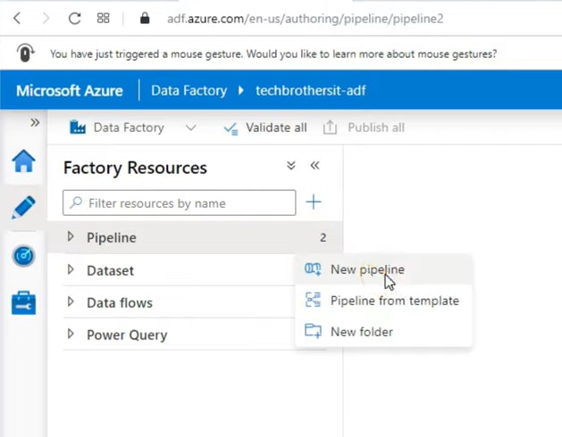Select the Data flows resource row
This screenshot has height=437, width=562.
tap(180, 303)
